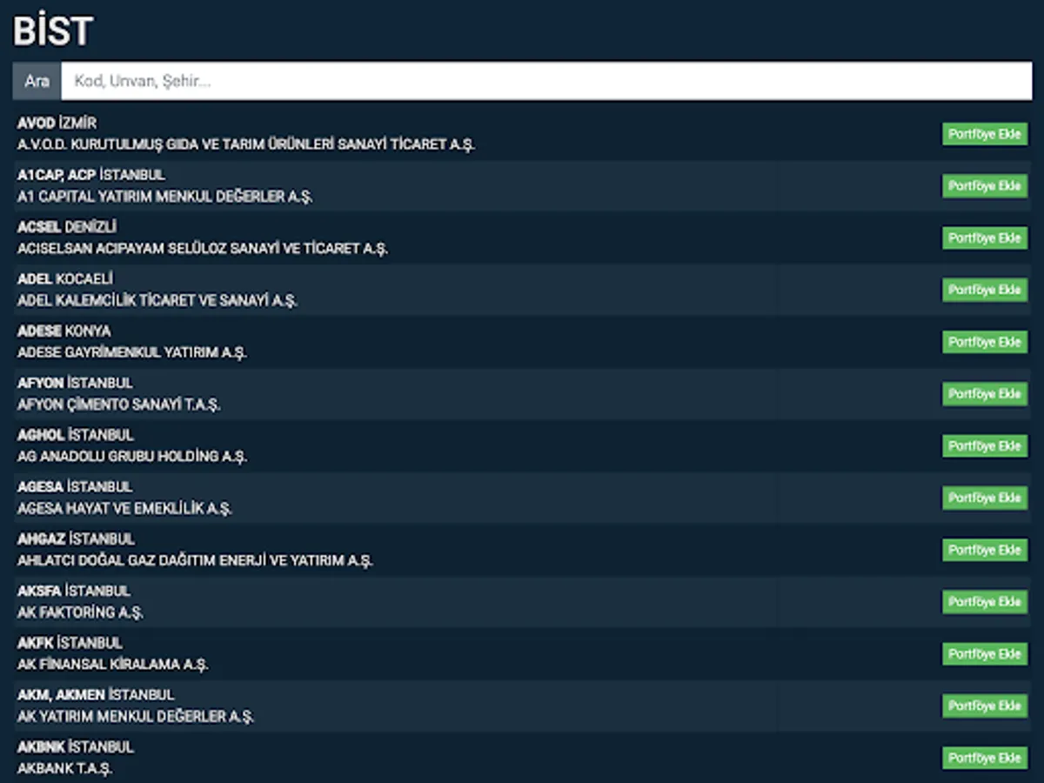Select the ADESE KONYA stock code
Viewport: 1044px width, 783px height.
point(64,331)
